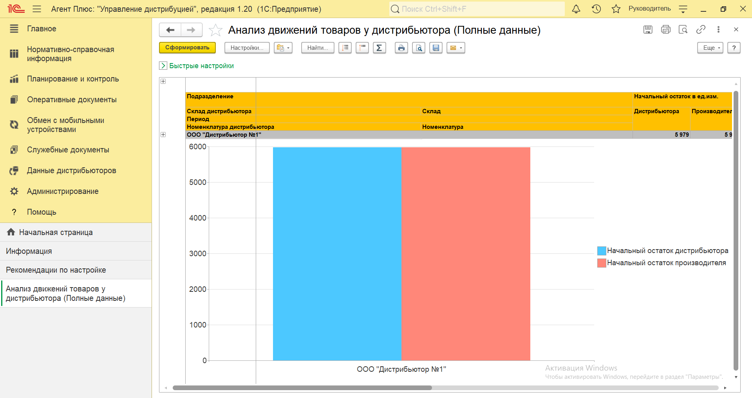Open Данные дистрибьюторов section
This screenshot has width=752, height=398.
(x=76, y=170)
